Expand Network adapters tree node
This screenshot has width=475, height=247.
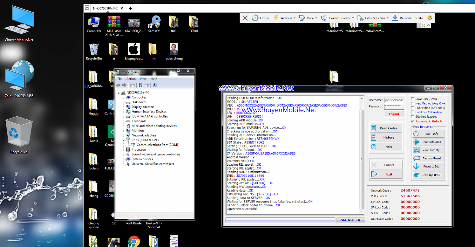[124, 135]
